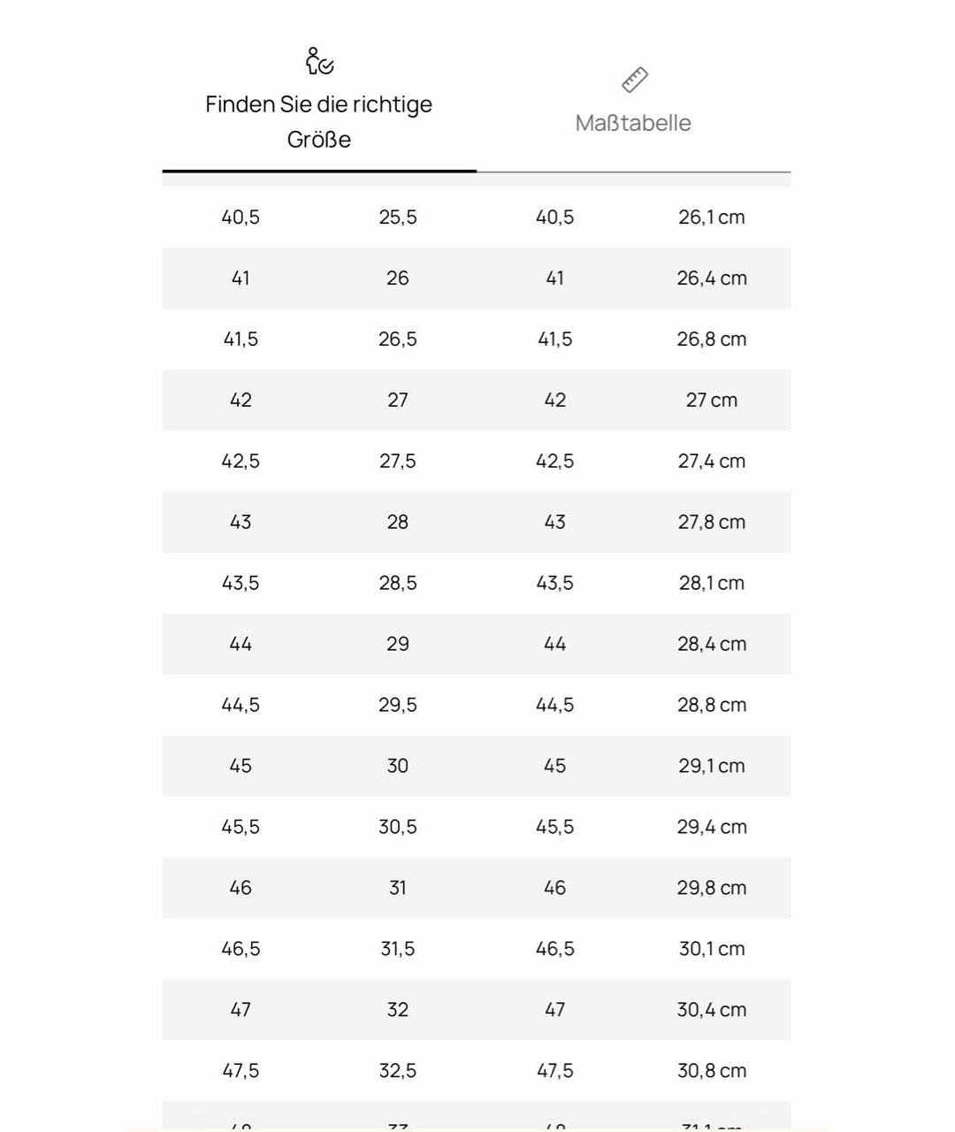The width and height of the screenshot is (955, 1132).
Task: Select the 30,8 cm cell for size 47,5
Action: [x=712, y=1071]
